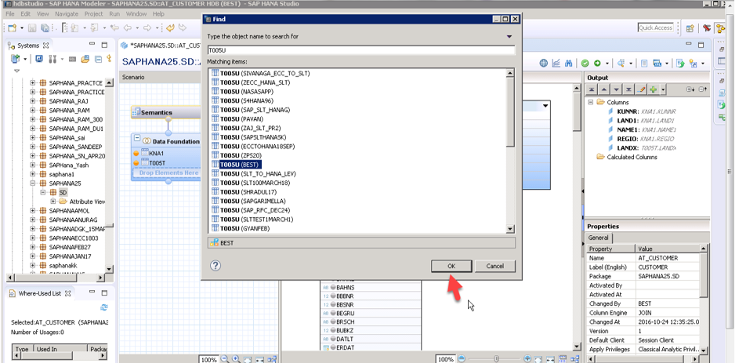739x363 pixels.
Task: Open help in the Find dialog
Action: (x=215, y=266)
